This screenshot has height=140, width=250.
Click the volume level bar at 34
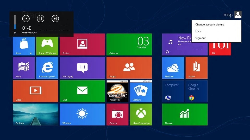pyautogui.click(x=15, y=22)
